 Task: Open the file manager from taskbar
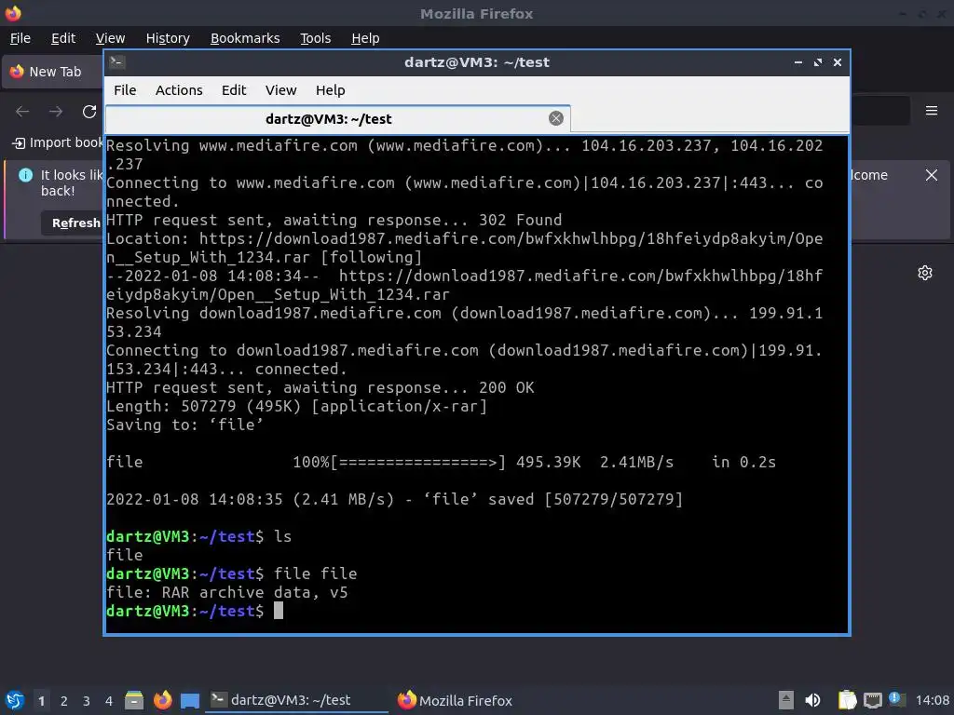pos(134,700)
